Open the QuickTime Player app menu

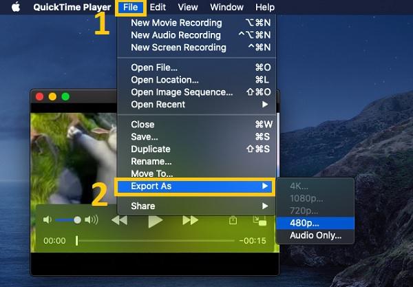tap(72, 7)
